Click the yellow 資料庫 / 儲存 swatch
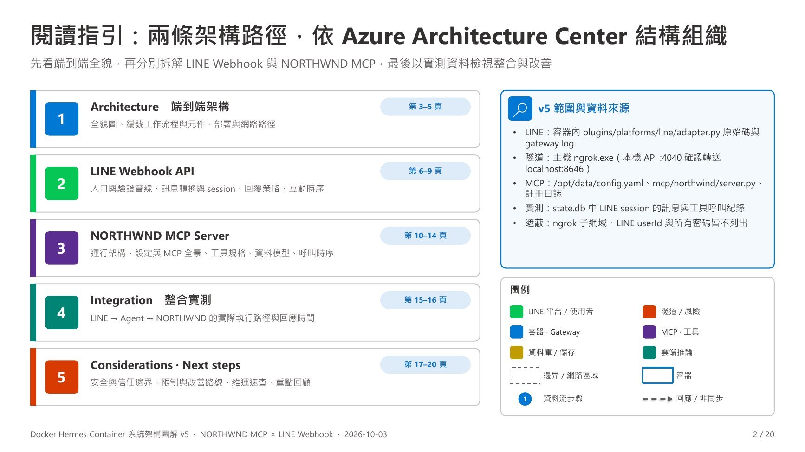Screen dimensions: 805x452 point(517,352)
